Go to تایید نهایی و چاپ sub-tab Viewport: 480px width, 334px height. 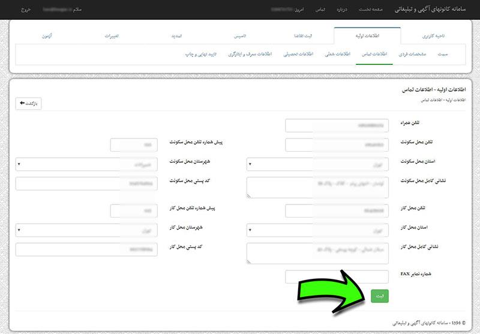[x=201, y=54]
